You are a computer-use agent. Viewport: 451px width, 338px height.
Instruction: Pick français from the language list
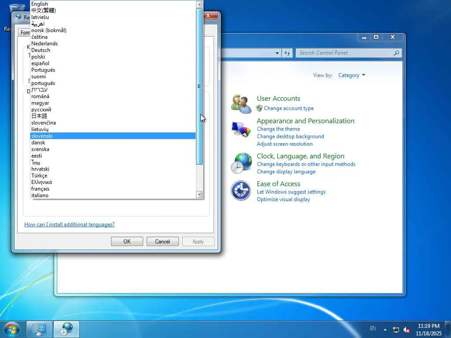(x=113, y=189)
